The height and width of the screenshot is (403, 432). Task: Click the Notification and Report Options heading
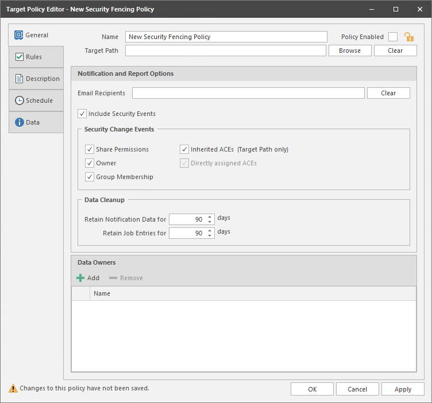(126, 73)
